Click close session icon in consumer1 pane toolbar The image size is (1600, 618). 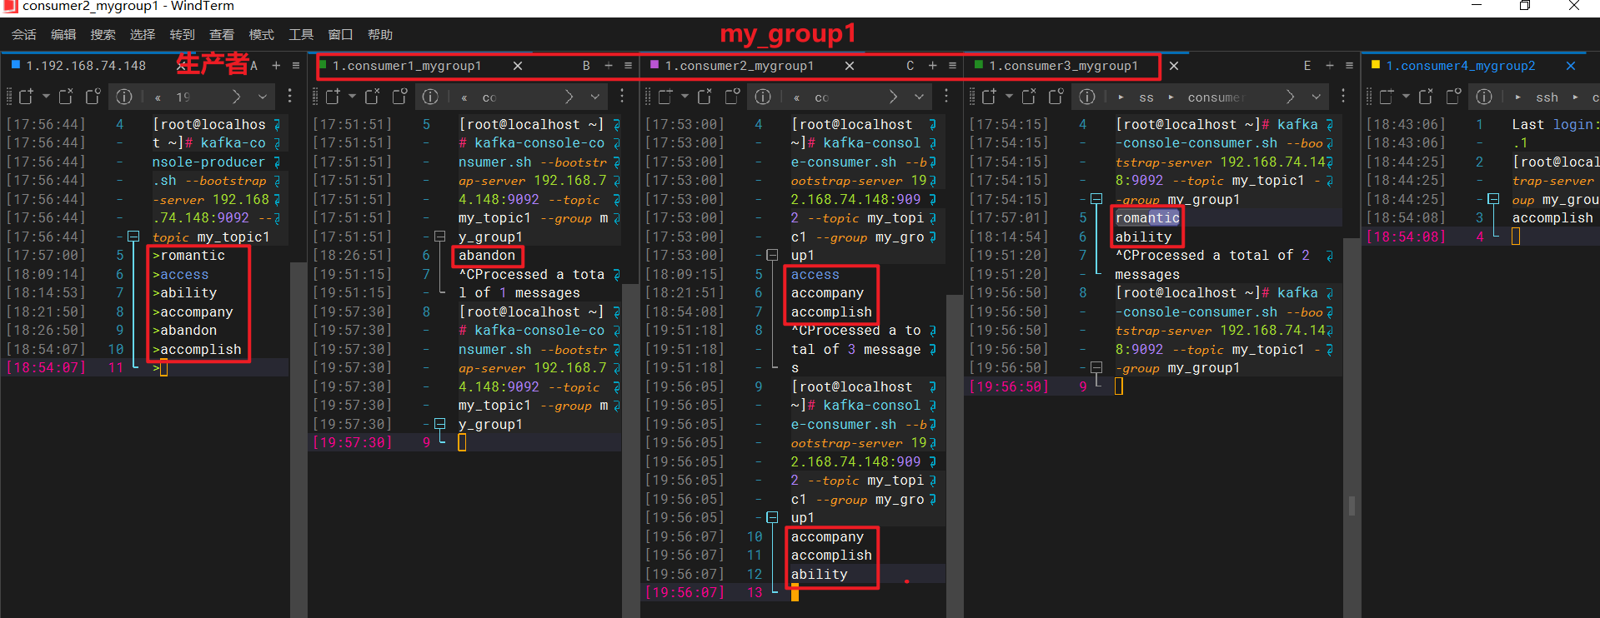(373, 97)
